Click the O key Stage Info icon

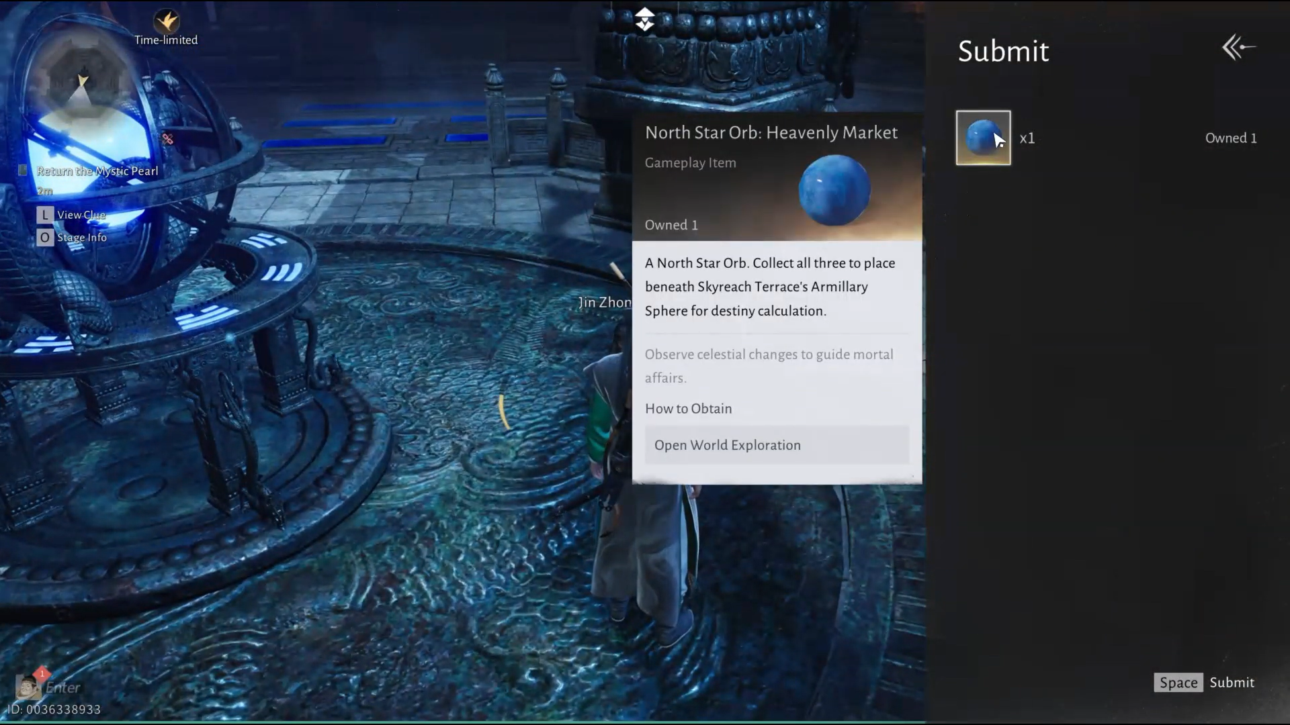coord(45,238)
